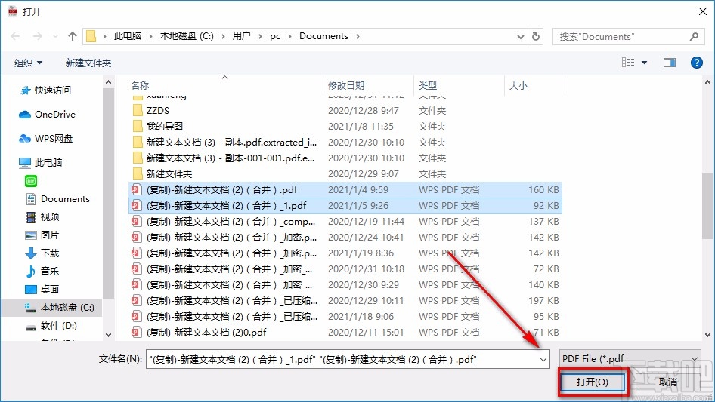
Task: Click the search magnifier icon
Action: 694,36
